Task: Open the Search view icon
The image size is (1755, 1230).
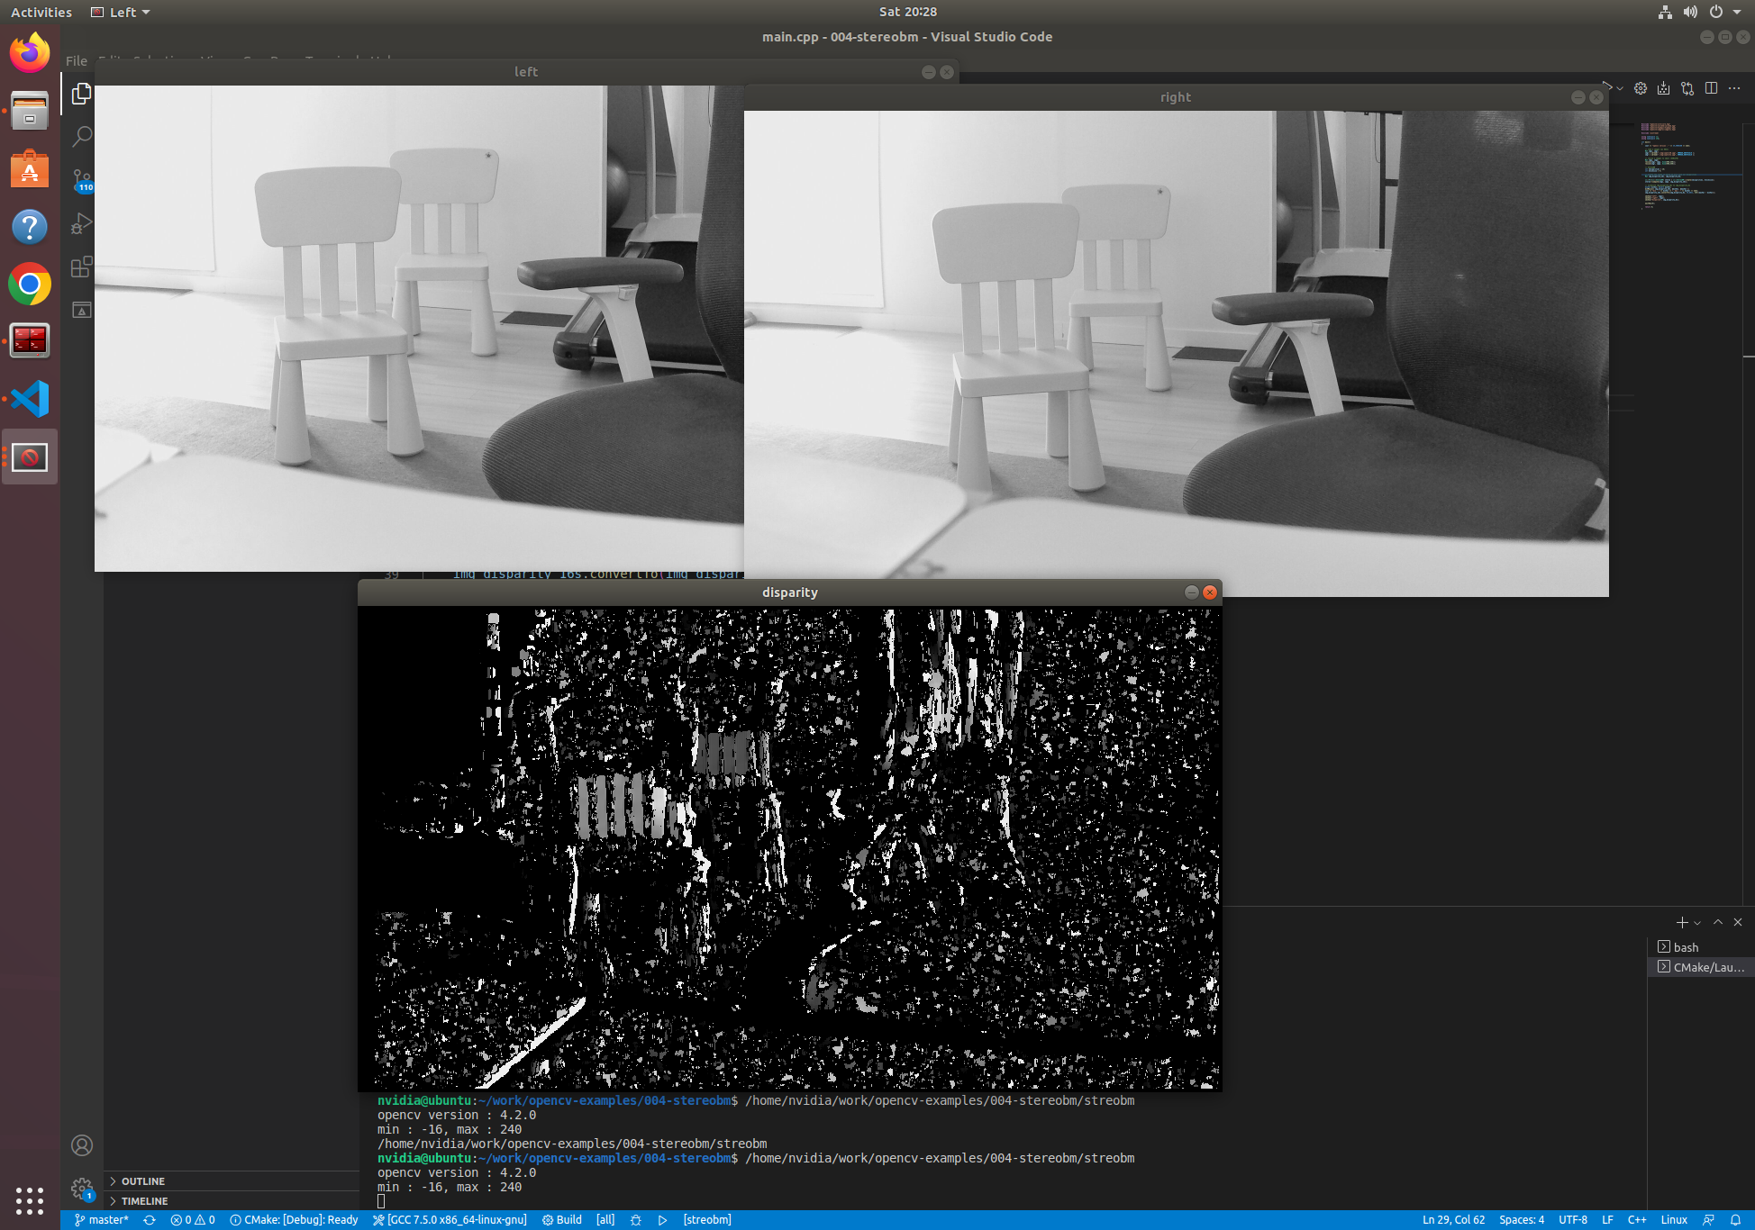Action: pos(81,137)
